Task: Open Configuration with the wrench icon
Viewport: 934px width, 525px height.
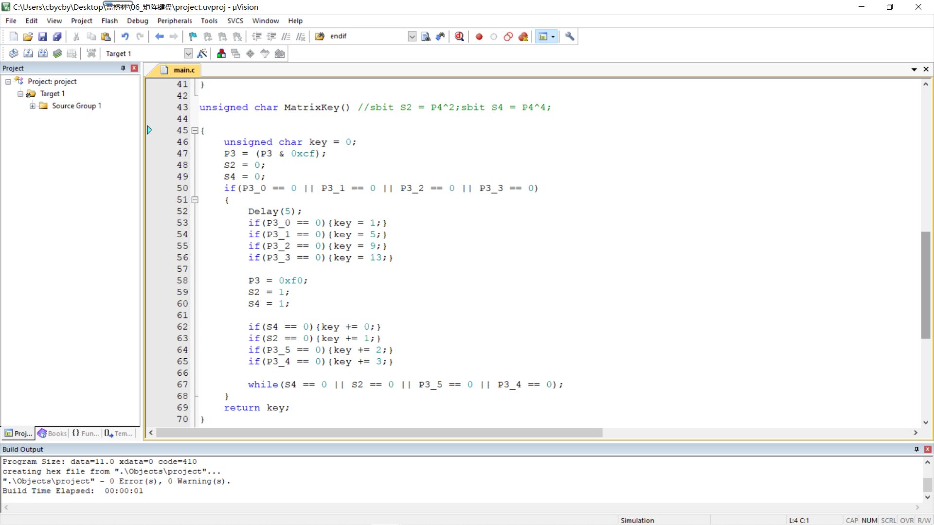Action: [x=570, y=36]
